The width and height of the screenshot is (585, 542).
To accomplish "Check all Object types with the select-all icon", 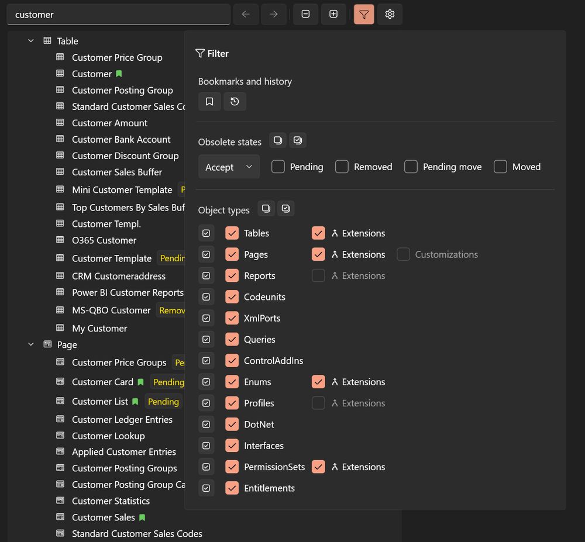I will coord(286,208).
